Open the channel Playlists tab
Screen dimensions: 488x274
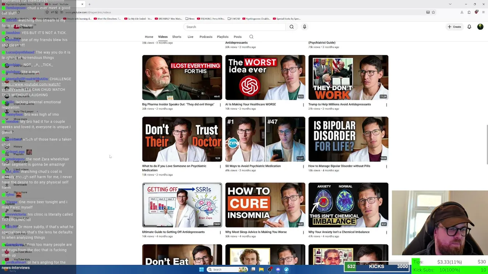[223, 37]
